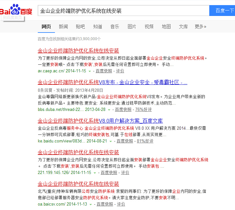The width and height of the screenshot is (235, 210).
Task: Expand the 更多» menu
Action: (x=200, y=27)
